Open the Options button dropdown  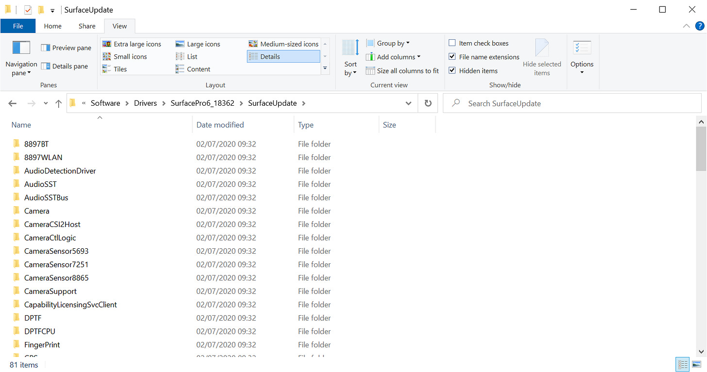[x=582, y=58]
